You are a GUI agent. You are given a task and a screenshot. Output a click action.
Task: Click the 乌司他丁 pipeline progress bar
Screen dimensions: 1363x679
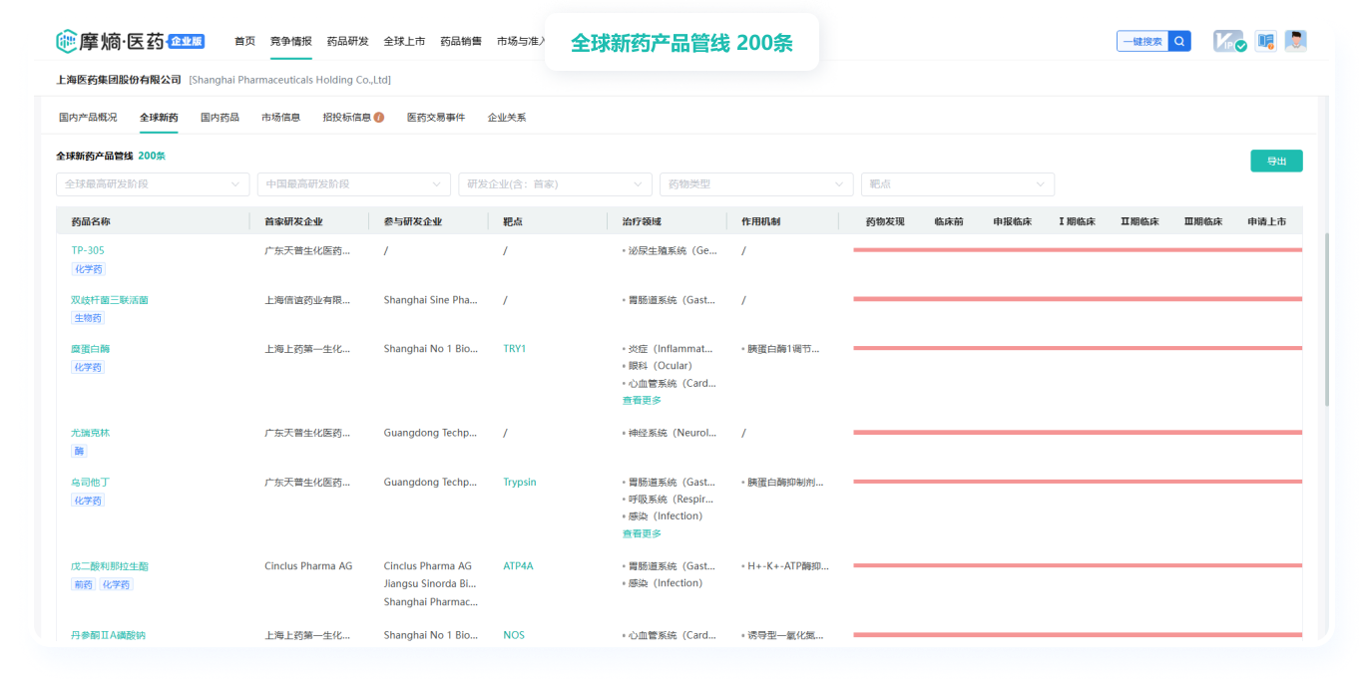1078,482
